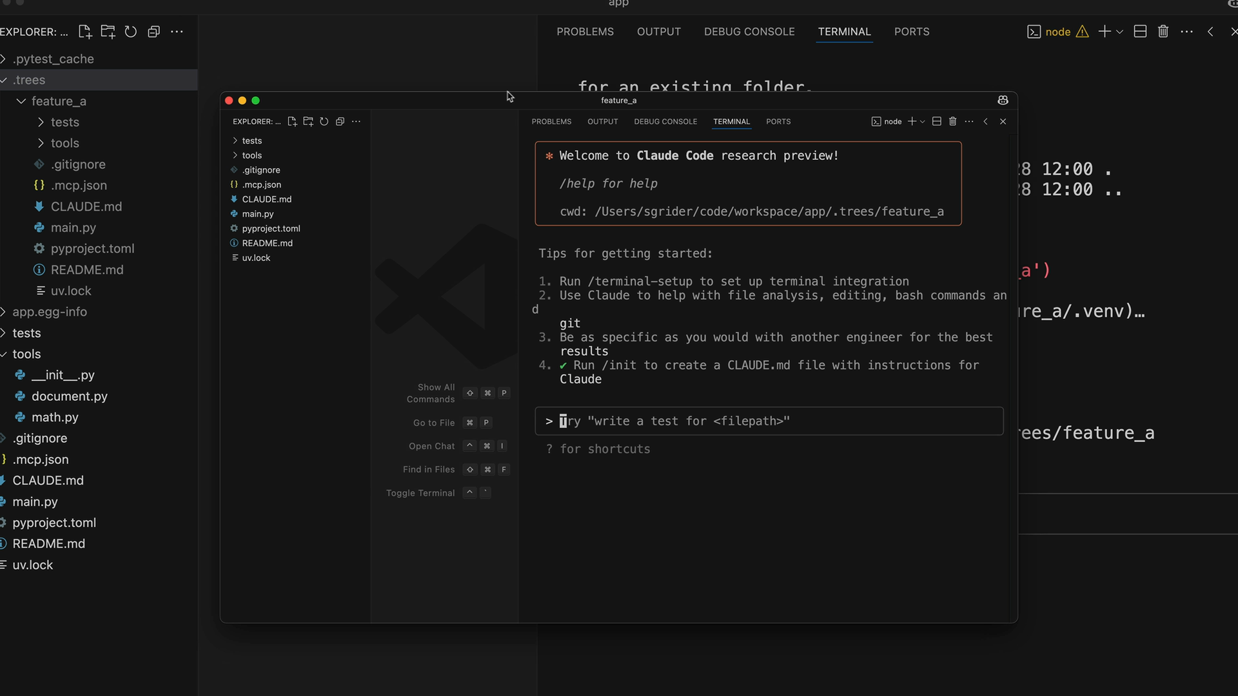The height and width of the screenshot is (696, 1238).
Task: Open explorer ellipsis menu in feature_a window
Action: point(356,121)
